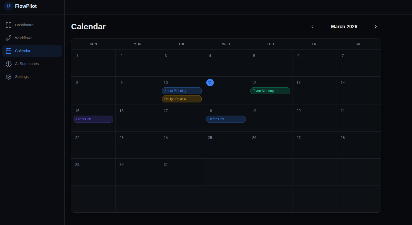Viewport: 412px width, 225px height.
Task: Click the right chevron to view April
Action: pos(376,27)
